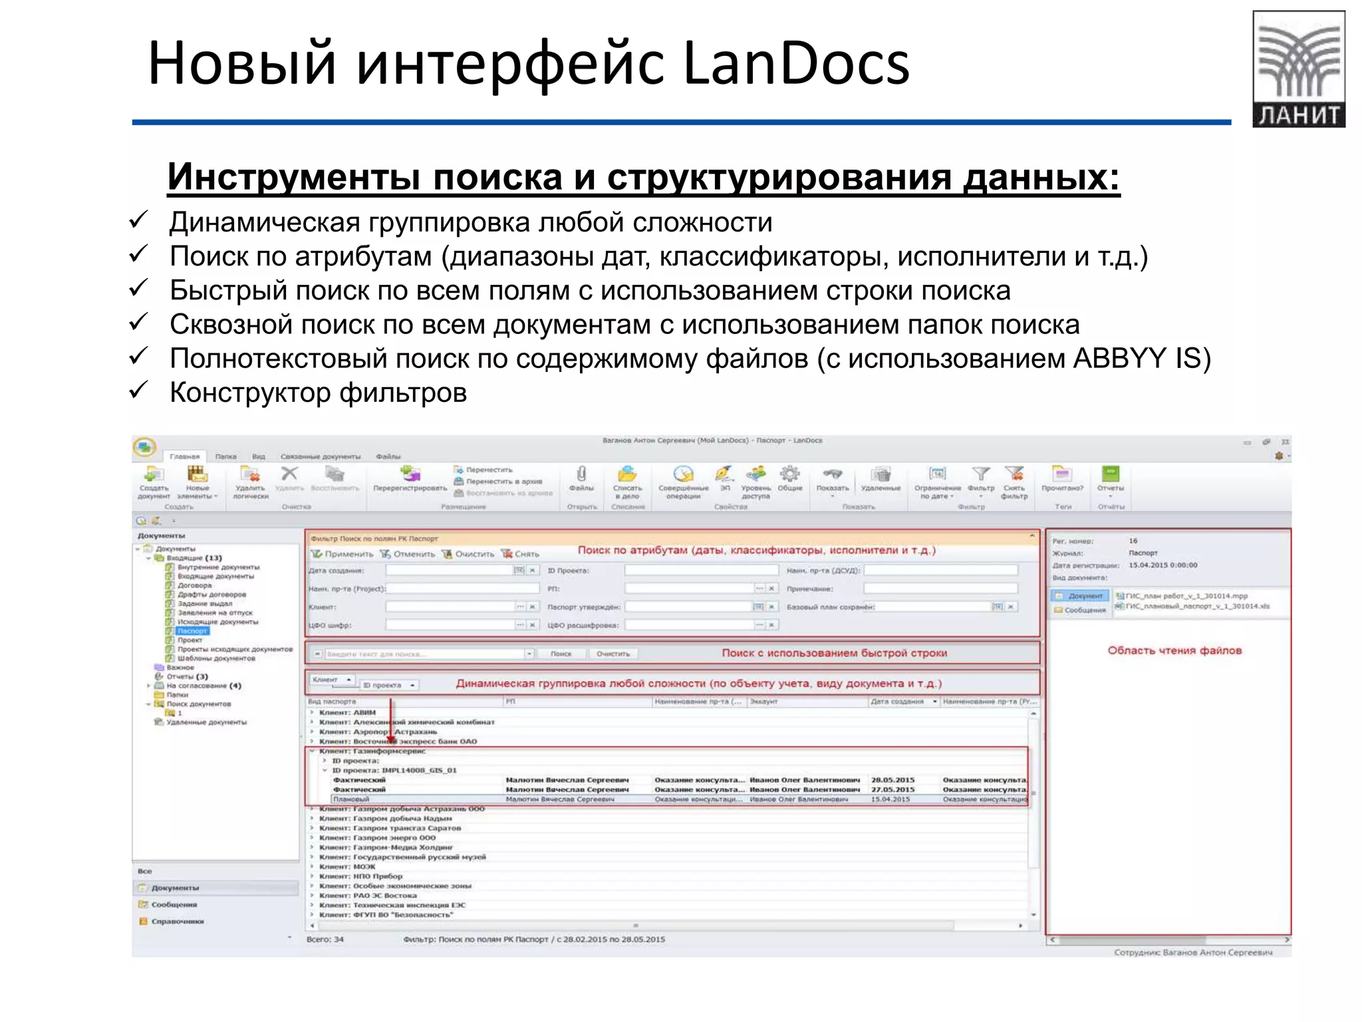This screenshot has width=1362, height=1022.
Task: Open calendar picker for Дата создания field
Action: tap(519, 570)
